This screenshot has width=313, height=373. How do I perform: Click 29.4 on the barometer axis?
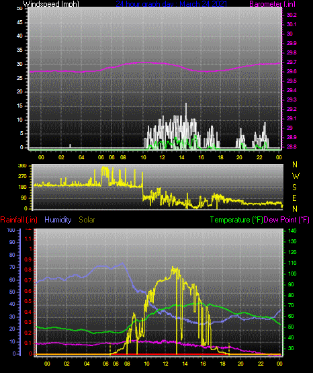tap(292, 91)
